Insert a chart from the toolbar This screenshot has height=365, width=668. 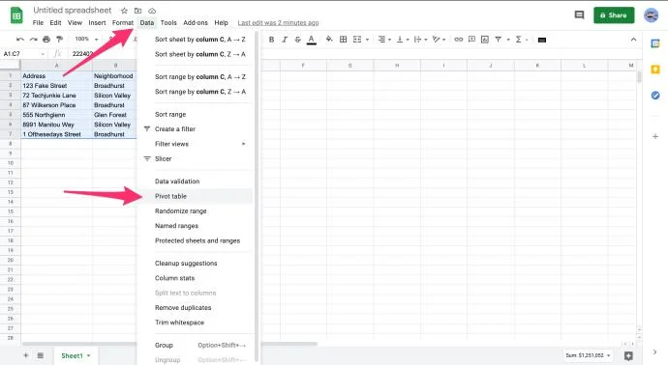485,40
